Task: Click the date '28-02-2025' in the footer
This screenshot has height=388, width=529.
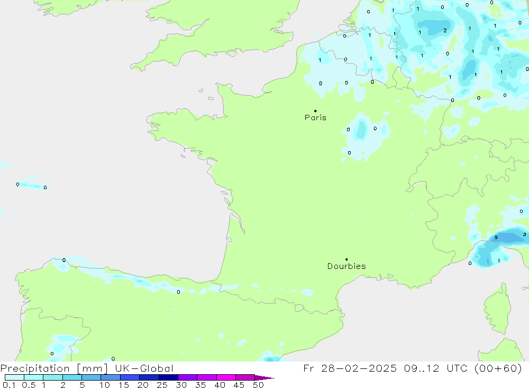Action: point(359,368)
